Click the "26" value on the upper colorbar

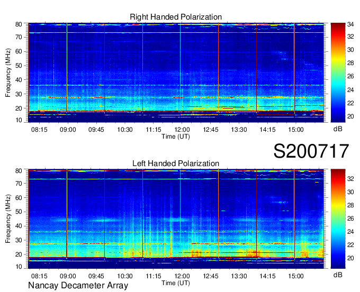coord(350,76)
